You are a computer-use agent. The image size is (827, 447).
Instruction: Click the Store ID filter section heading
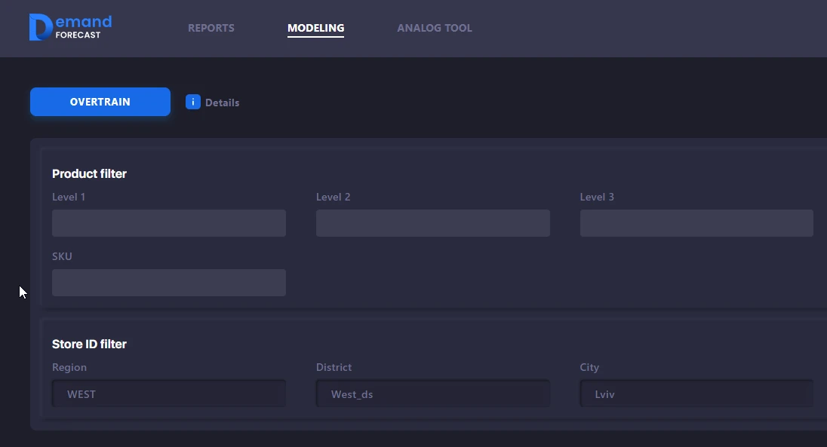tap(89, 344)
